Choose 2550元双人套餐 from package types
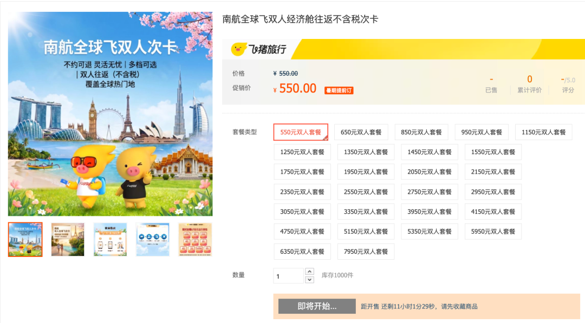The image size is (585, 323). pos(366,192)
